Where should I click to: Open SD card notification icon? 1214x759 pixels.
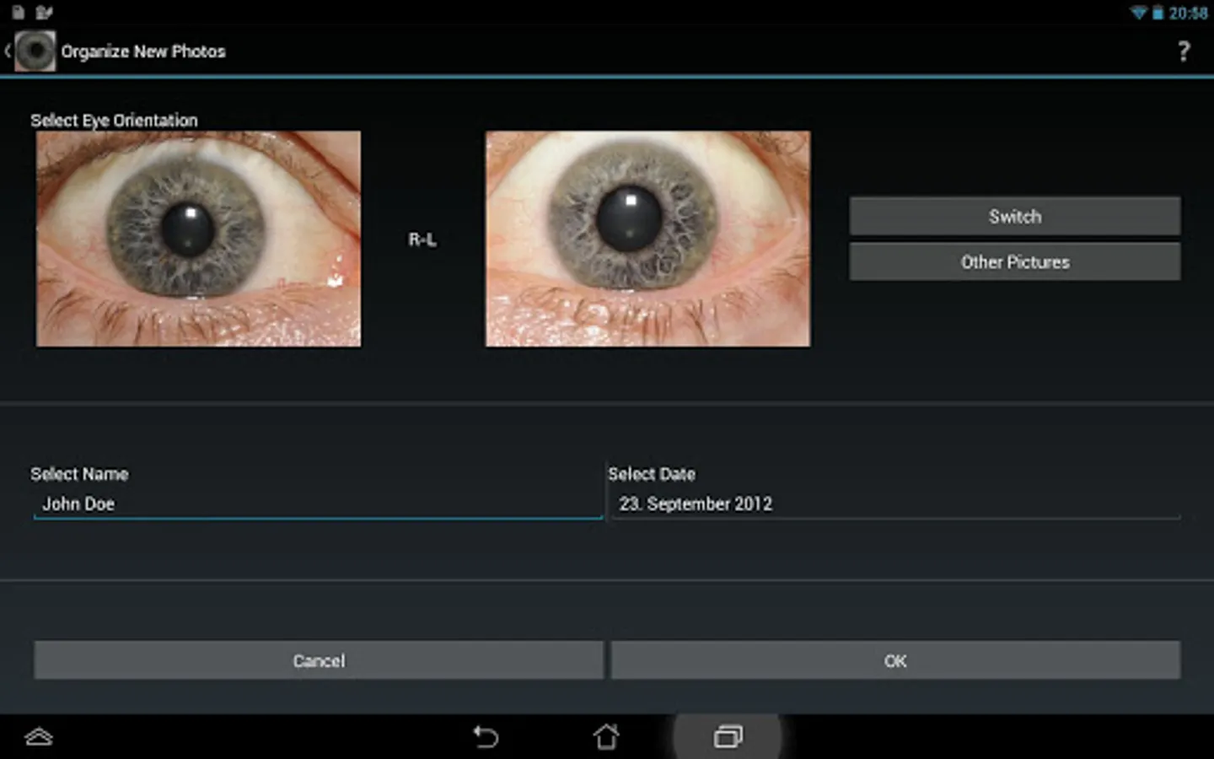pos(18,13)
